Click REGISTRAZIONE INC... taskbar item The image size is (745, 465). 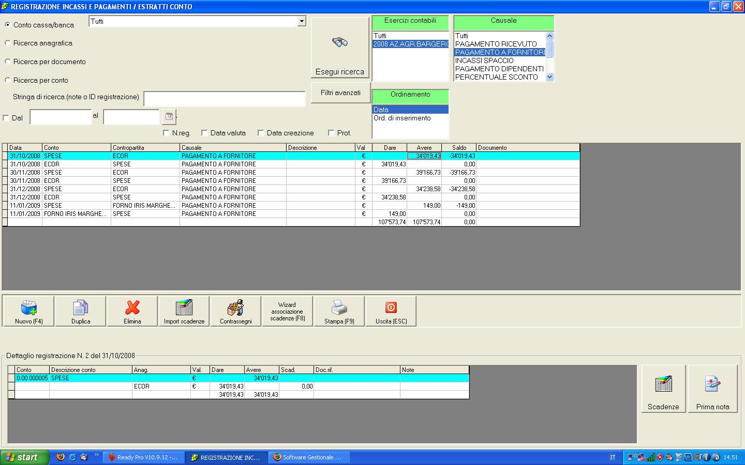point(227,457)
